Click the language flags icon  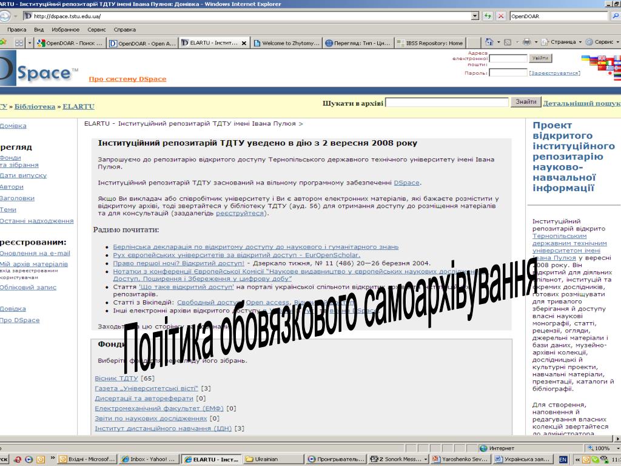point(602,67)
